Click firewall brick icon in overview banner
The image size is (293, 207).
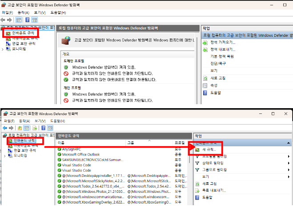coord(66,40)
